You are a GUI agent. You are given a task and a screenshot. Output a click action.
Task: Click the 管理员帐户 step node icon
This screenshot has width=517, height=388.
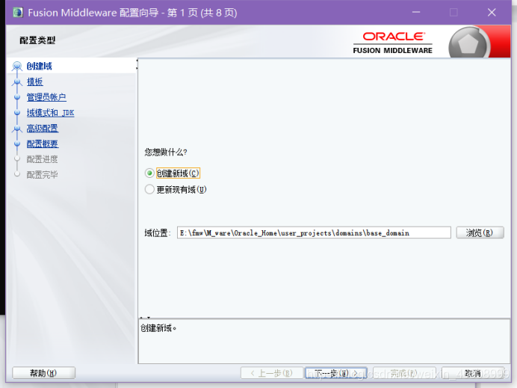point(17,97)
